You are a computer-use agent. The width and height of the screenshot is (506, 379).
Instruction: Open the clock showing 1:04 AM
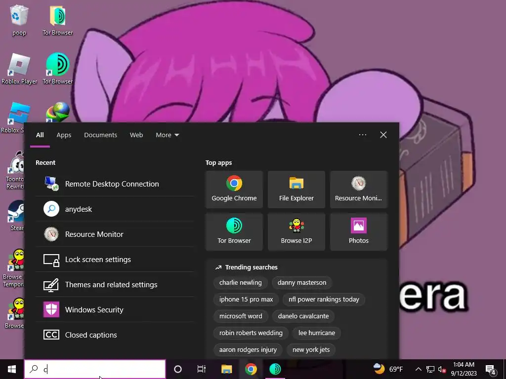pos(464,369)
